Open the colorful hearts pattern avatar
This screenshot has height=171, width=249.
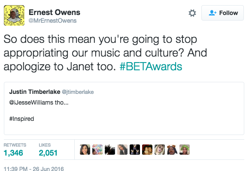coord(97,150)
